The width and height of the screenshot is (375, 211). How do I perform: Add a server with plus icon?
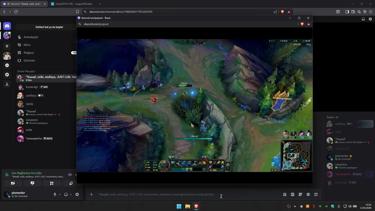coord(7,65)
